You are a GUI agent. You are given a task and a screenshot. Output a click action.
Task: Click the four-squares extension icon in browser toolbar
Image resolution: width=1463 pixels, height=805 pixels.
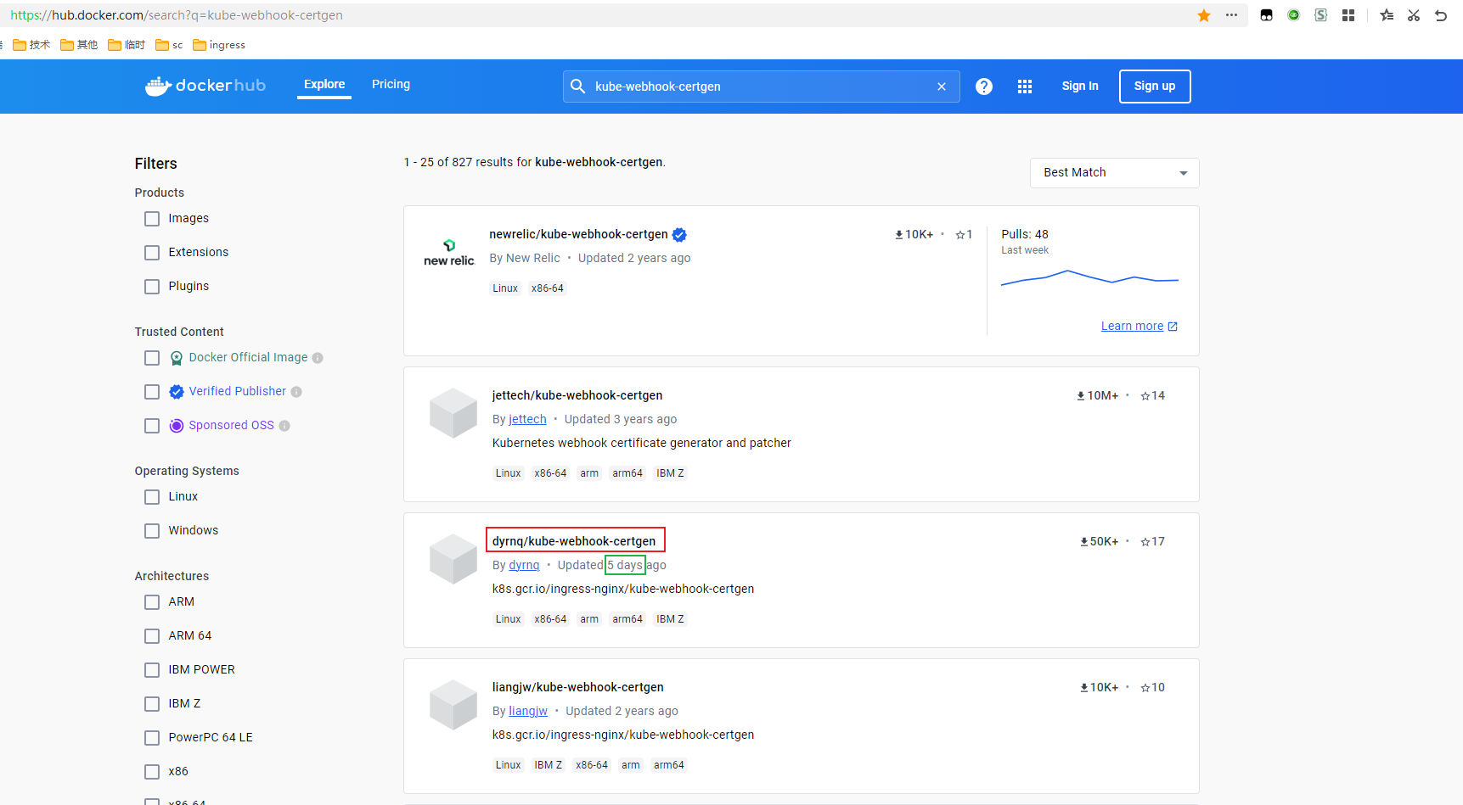pyautogui.click(x=1348, y=15)
